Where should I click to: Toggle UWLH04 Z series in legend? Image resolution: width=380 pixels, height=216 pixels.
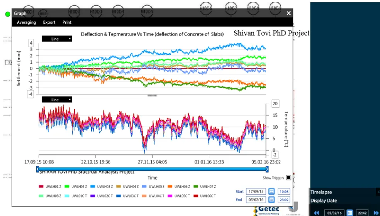point(127,186)
